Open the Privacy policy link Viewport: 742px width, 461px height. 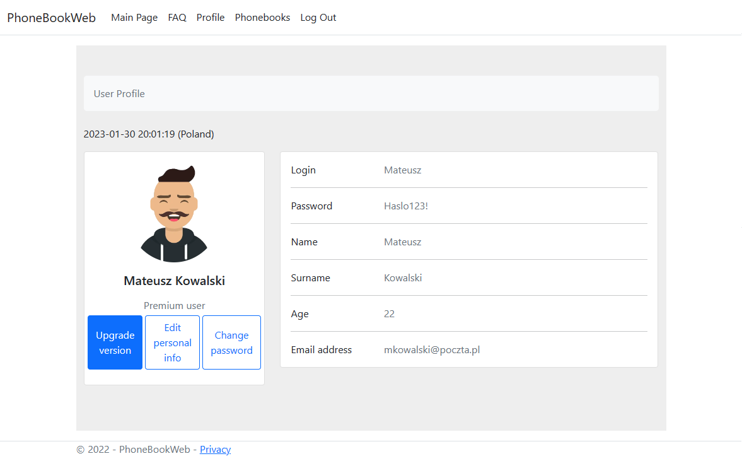[x=215, y=449]
